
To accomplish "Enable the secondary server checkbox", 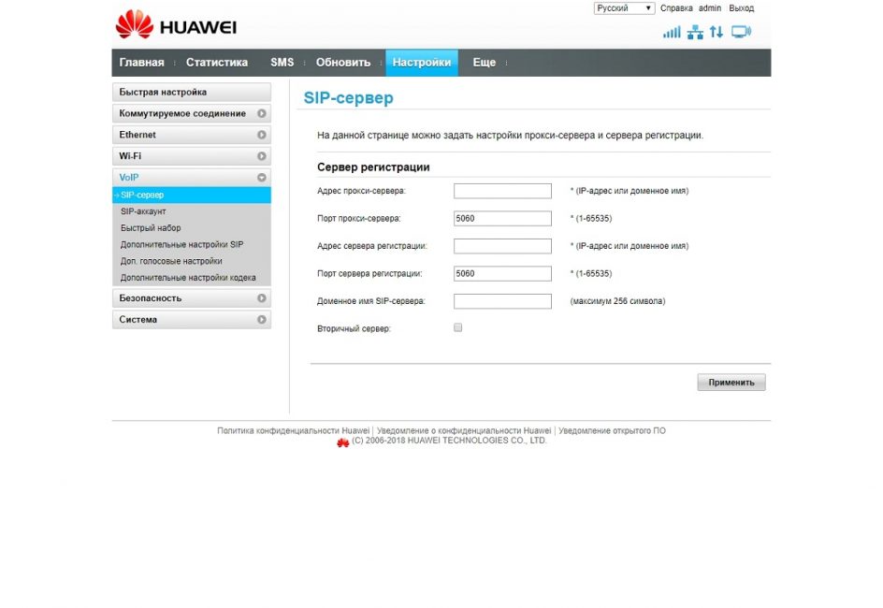I will [458, 328].
